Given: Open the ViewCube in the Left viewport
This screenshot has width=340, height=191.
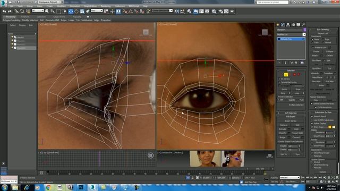Looking at the screenshot, I should click(x=146, y=32).
